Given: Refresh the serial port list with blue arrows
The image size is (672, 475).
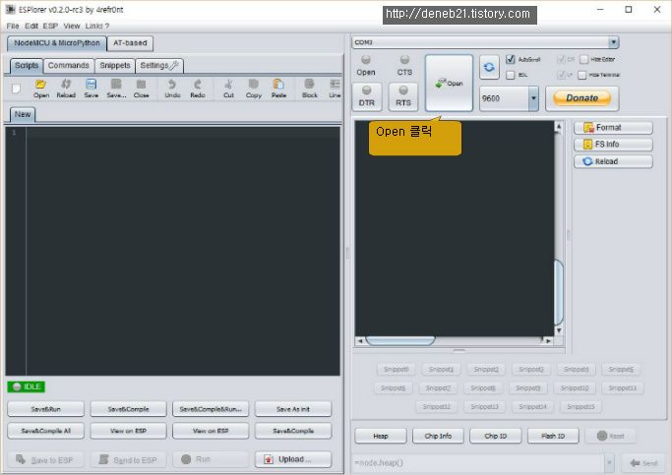Looking at the screenshot, I should tap(489, 67).
